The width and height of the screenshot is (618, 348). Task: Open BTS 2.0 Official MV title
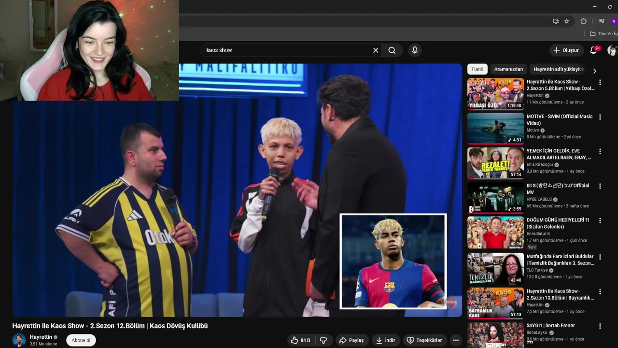[x=558, y=189]
